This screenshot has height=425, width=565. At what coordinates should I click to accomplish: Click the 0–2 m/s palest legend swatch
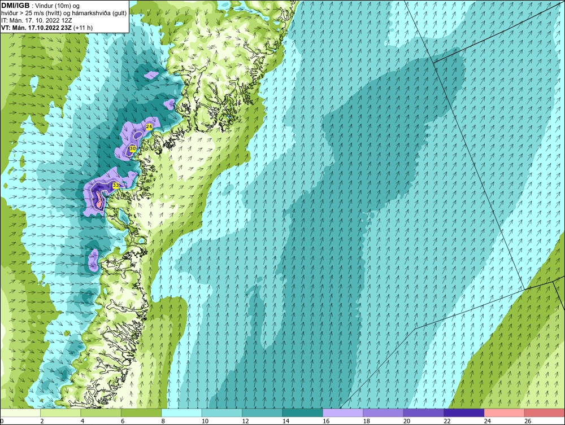point(20,413)
